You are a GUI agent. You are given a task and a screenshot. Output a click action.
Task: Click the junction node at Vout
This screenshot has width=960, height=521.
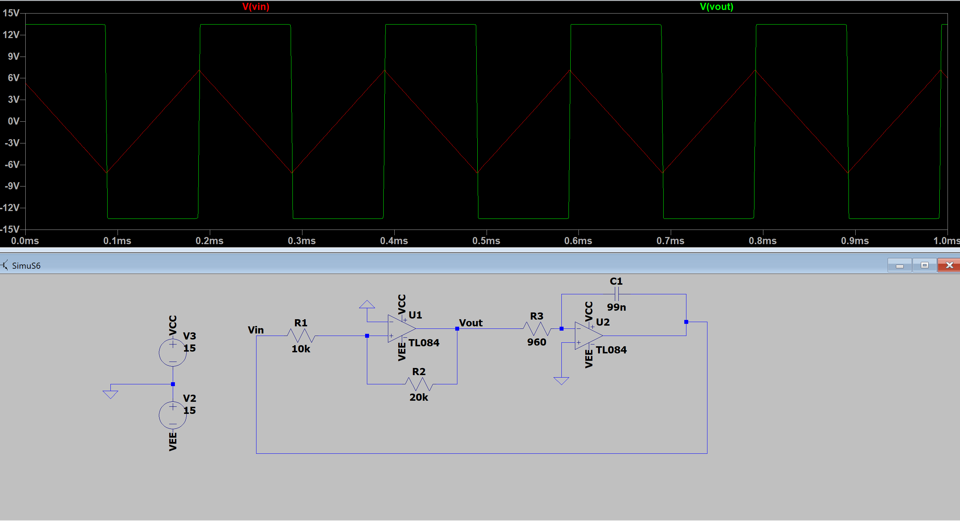coord(457,328)
